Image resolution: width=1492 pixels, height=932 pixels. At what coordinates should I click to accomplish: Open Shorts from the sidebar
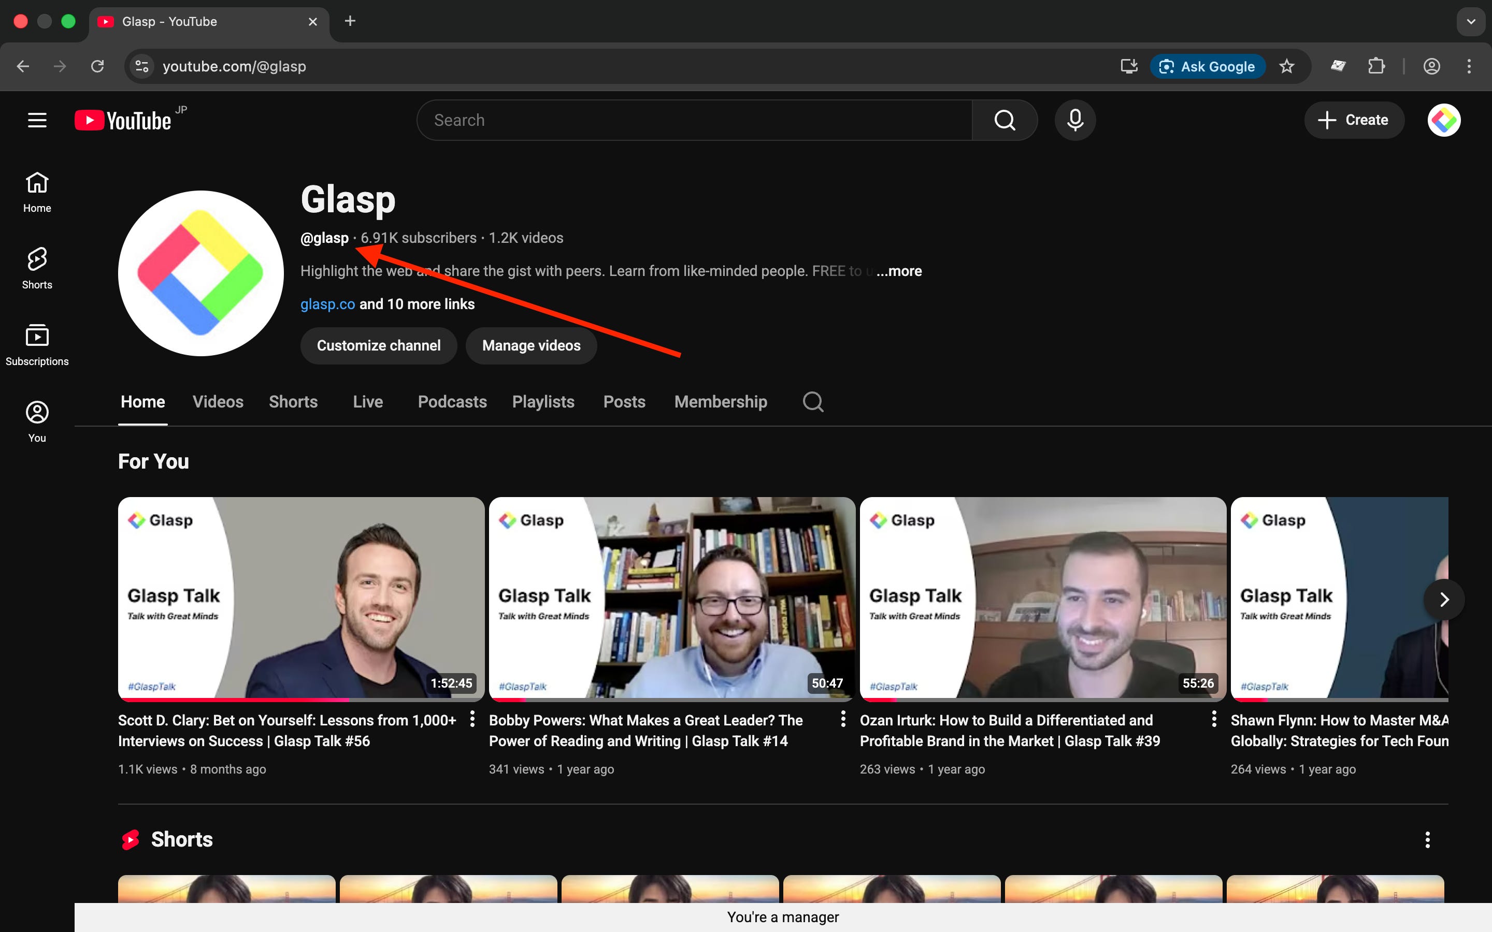(x=37, y=268)
